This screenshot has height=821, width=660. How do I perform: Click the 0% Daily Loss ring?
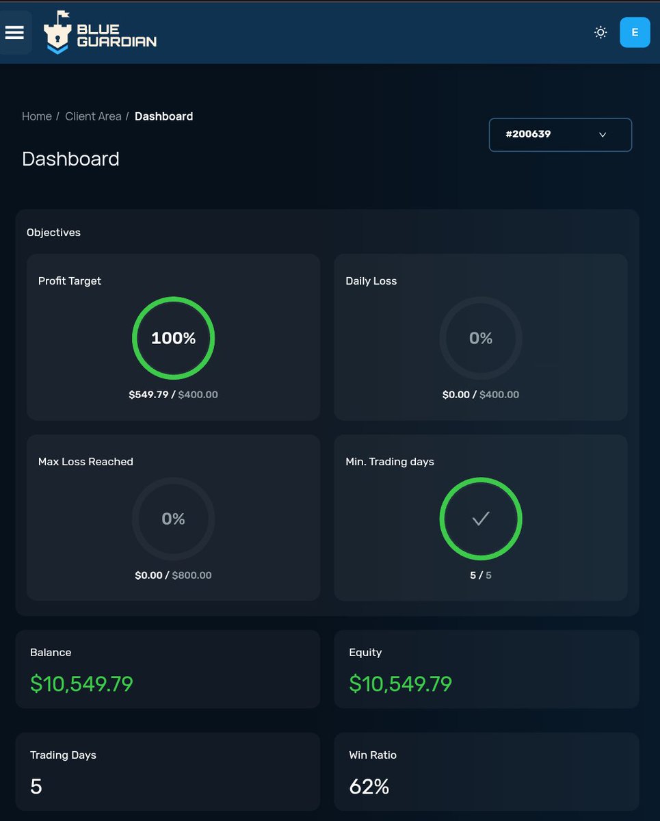[481, 337]
